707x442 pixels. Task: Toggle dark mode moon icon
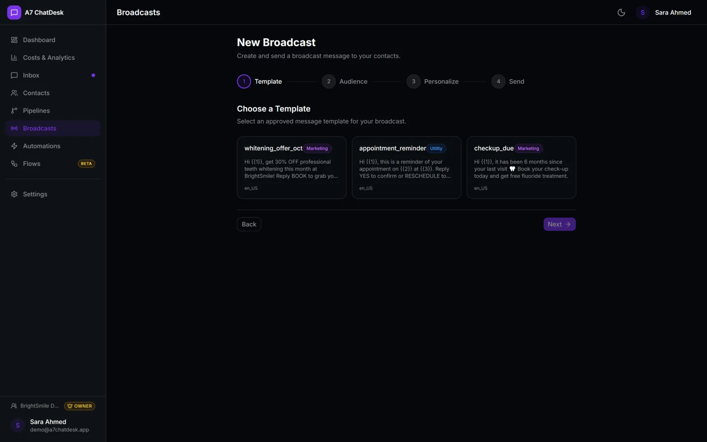point(621,12)
